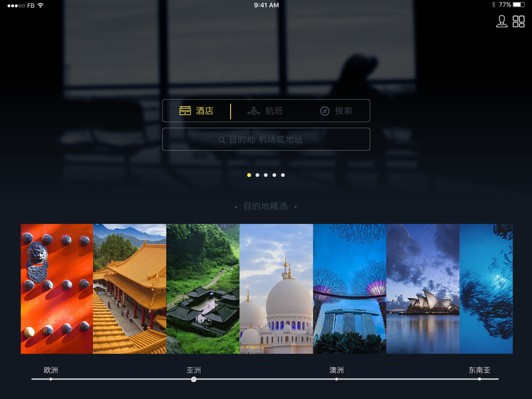Click the 目的地精选 section heading
Screen dimensions: 532x399
(x=265, y=206)
